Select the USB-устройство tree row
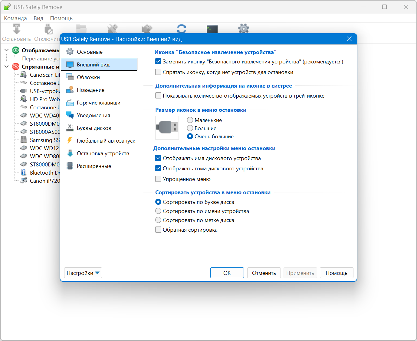The width and height of the screenshot is (417, 341). pos(40,91)
